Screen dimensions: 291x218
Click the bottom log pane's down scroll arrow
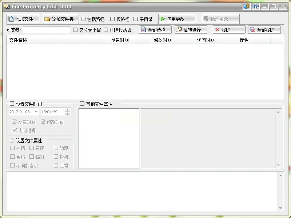[x=280, y=208]
